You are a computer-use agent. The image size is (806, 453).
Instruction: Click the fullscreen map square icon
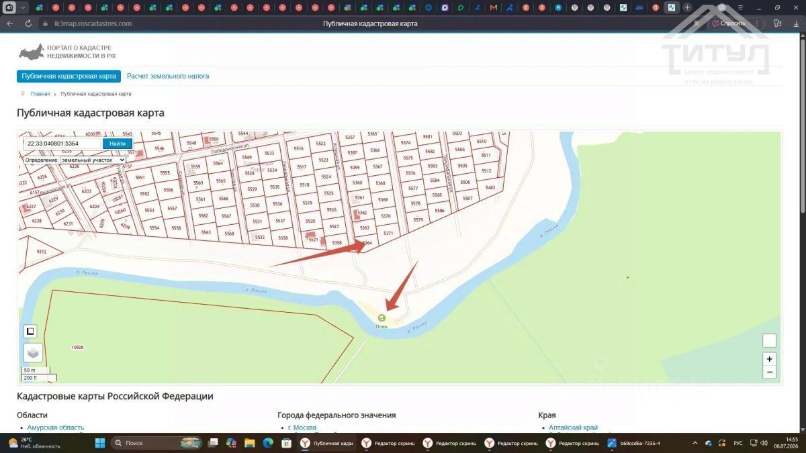tap(769, 340)
